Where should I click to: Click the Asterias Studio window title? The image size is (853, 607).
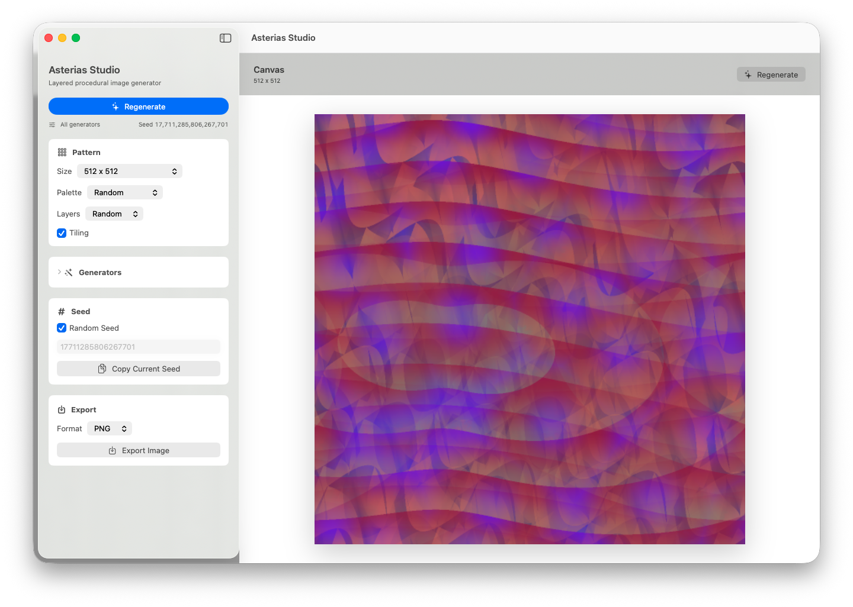point(283,38)
